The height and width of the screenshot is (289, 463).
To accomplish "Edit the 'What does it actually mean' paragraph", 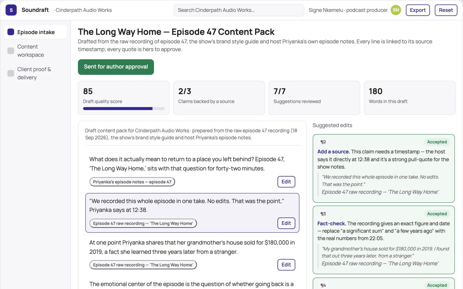I will [286, 182].
